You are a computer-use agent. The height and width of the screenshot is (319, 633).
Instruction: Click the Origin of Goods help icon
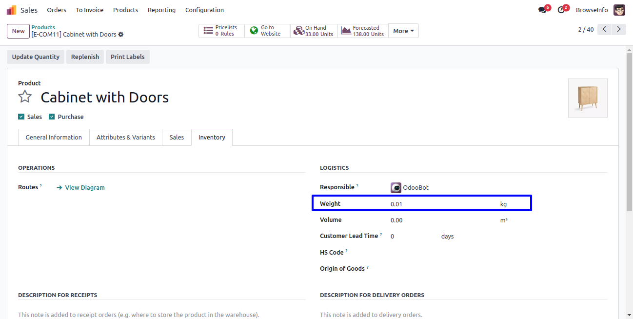[368, 267]
